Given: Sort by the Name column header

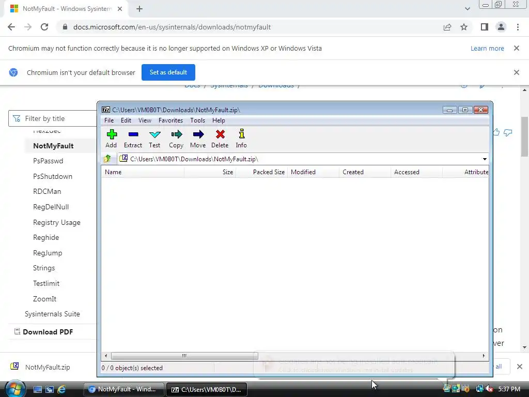Looking at the screenshot, I should click(143, 172).
